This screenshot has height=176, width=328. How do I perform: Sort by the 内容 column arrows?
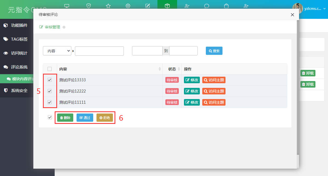pos(160,69)
